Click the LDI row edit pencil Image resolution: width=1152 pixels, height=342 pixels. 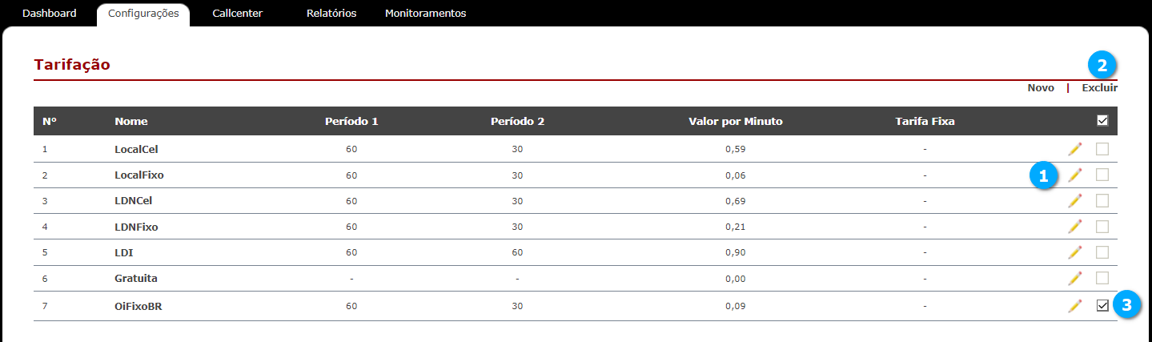(x=1075, y=252)
